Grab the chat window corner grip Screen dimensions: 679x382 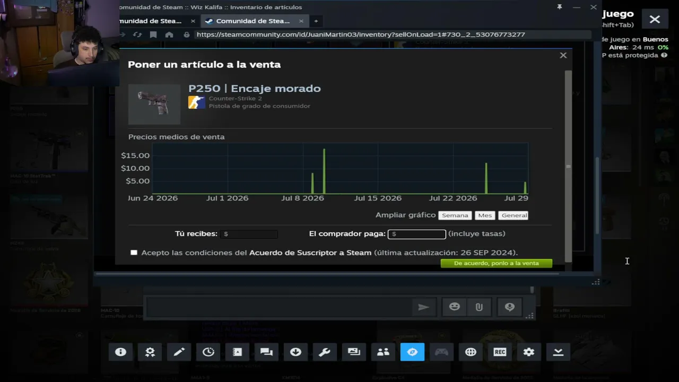529,316
